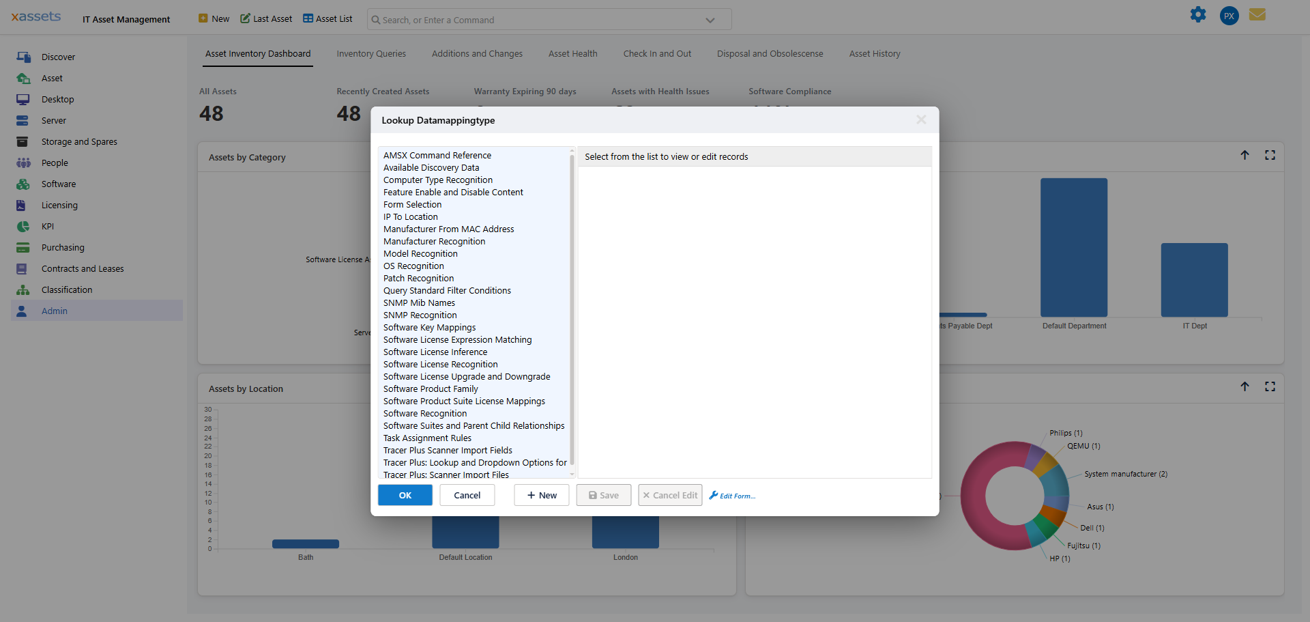This screenshot has width=1310, height=622.
Task: Cancel editing via Cancel Edit button
Action: coord(669,495)
